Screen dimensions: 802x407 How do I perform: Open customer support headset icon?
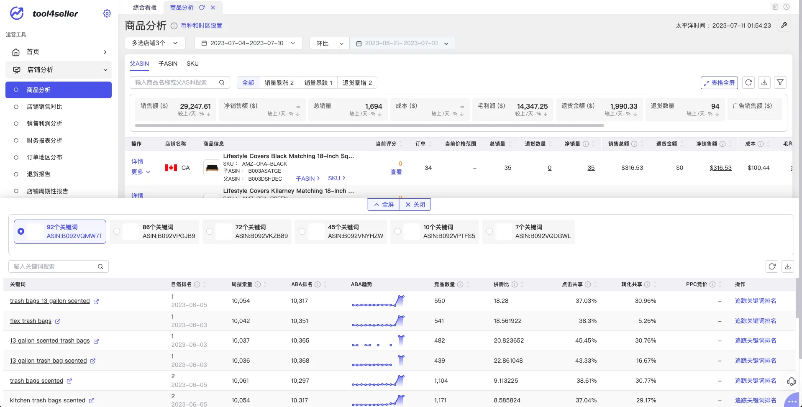click(791, 381)
